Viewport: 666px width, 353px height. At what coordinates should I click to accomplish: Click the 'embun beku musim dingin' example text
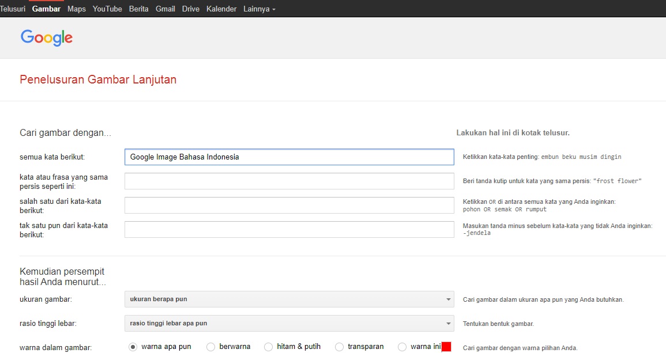coord(581,157)
